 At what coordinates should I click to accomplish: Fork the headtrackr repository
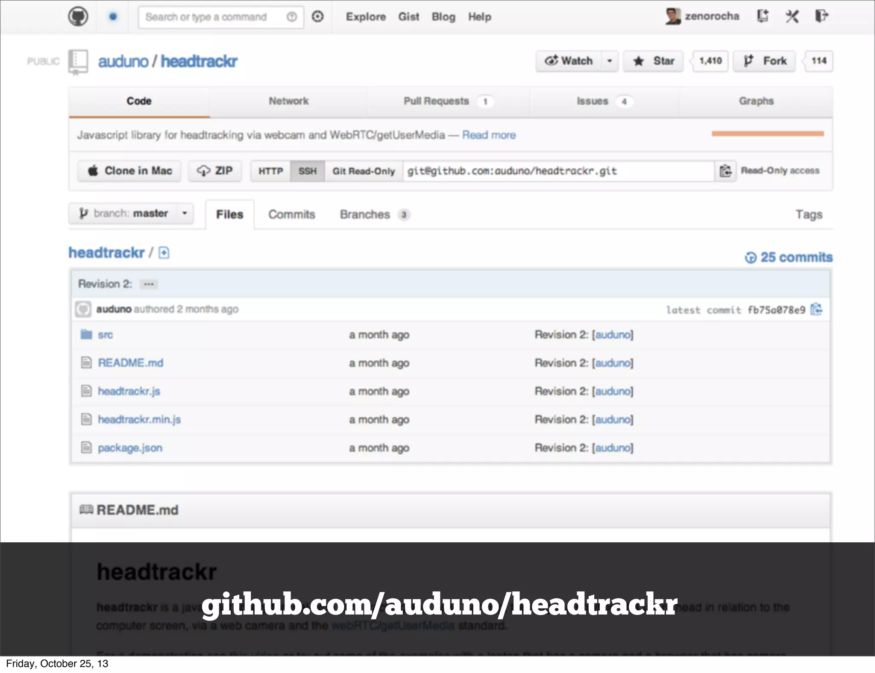(x=764, y=61)
